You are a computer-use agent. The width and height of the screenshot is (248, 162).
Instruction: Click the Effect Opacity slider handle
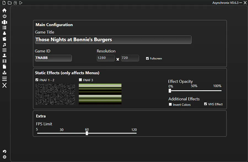170,91
